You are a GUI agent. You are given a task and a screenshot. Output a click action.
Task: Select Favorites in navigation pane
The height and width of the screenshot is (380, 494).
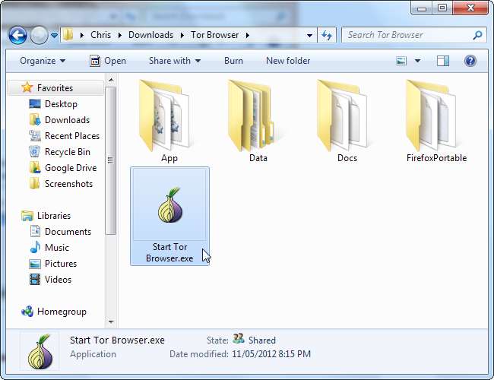[x=55, y=88]
